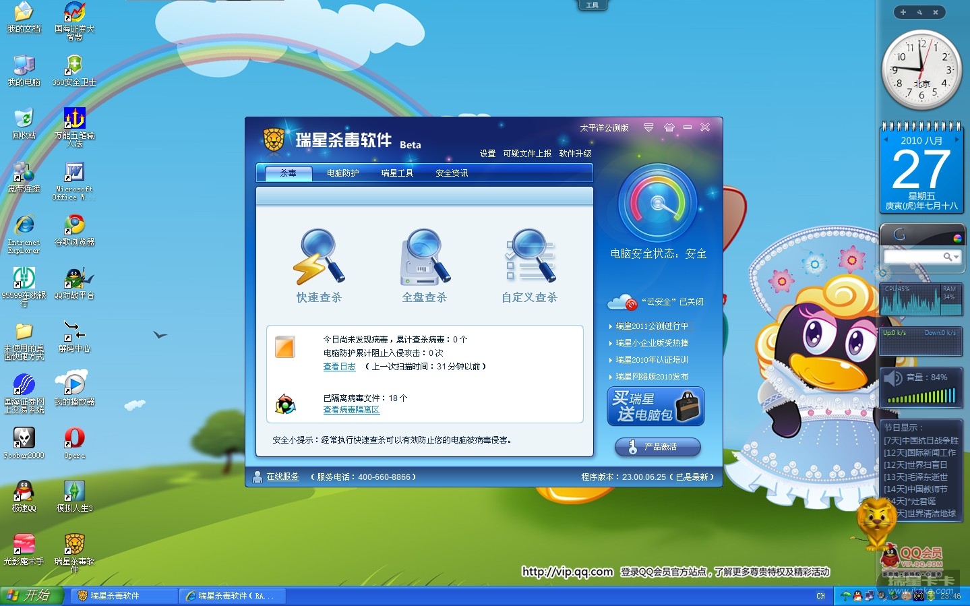Open news item 瑞星2011公测进行中
This screenshot has width=970, height=606.
(x=652, y=326)
